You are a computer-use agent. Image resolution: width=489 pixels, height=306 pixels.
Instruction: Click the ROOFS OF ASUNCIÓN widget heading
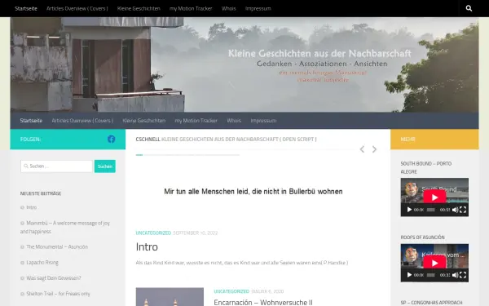[x=422, y=237]
